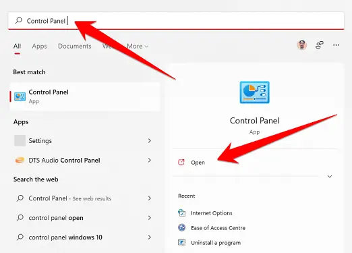Click the Ease of Access Centre icon
352x253 pixels.
[181, 227]
